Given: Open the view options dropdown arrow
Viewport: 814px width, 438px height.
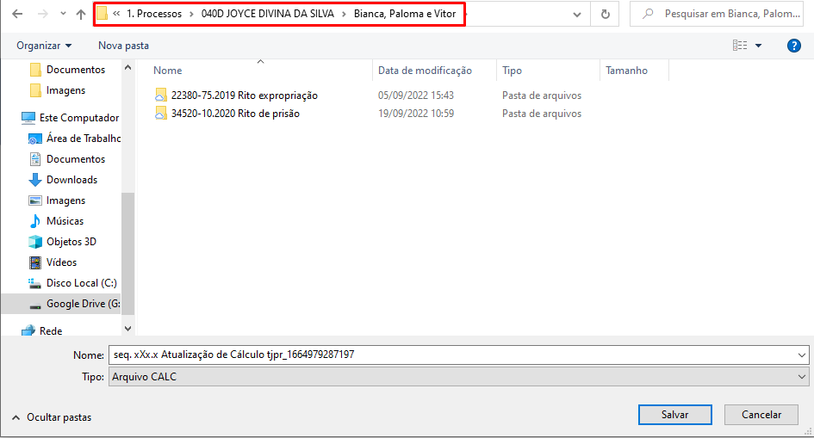Looking at the screenshot, I should [x=758, y=46].
